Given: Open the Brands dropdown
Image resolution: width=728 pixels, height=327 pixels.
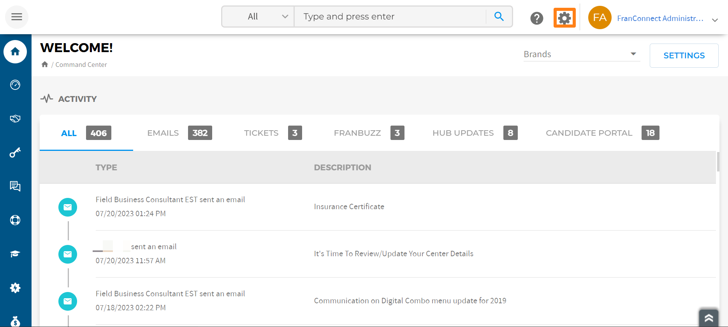Looking at the screenshot, I should pyautogui.click(x=581, y=54).
